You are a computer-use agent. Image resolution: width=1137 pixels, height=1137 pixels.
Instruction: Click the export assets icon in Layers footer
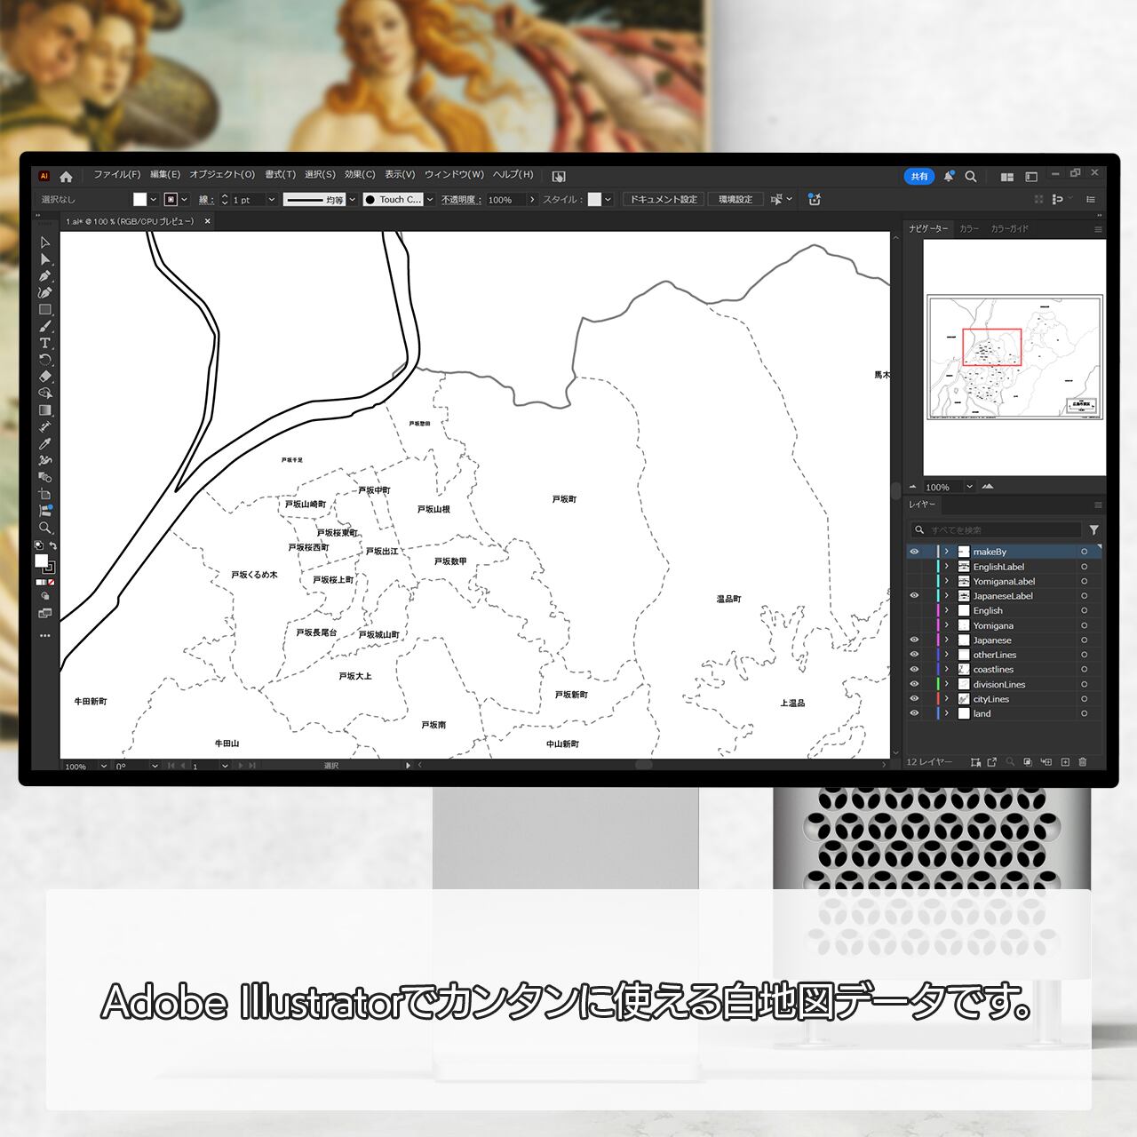tap(992, 761)
